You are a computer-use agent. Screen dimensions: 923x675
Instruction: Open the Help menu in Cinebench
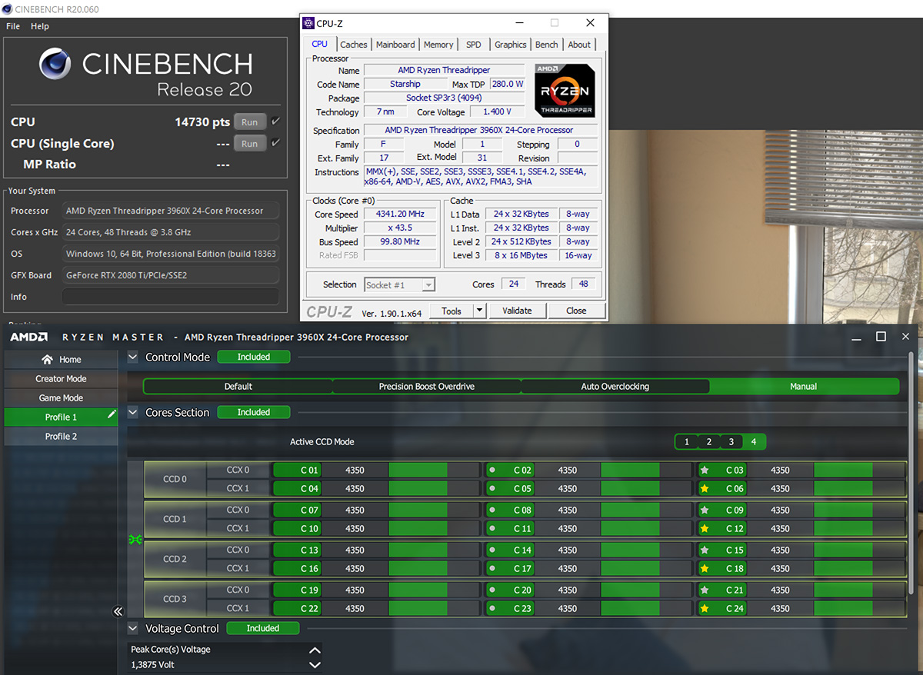[x=40, y=26]
